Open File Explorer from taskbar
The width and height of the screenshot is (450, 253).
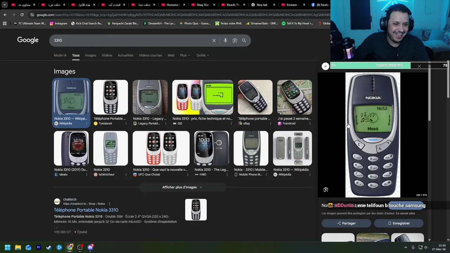pyautogui.click(x=18, y=247)
